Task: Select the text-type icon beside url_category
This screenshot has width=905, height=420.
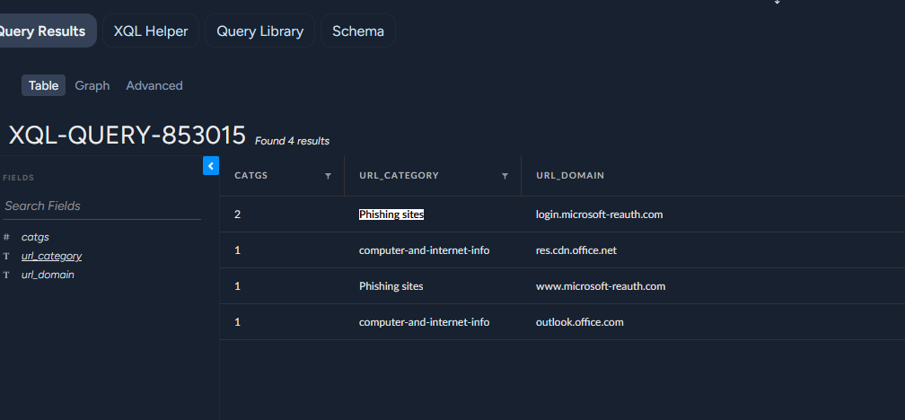Action: click(6, 256)
